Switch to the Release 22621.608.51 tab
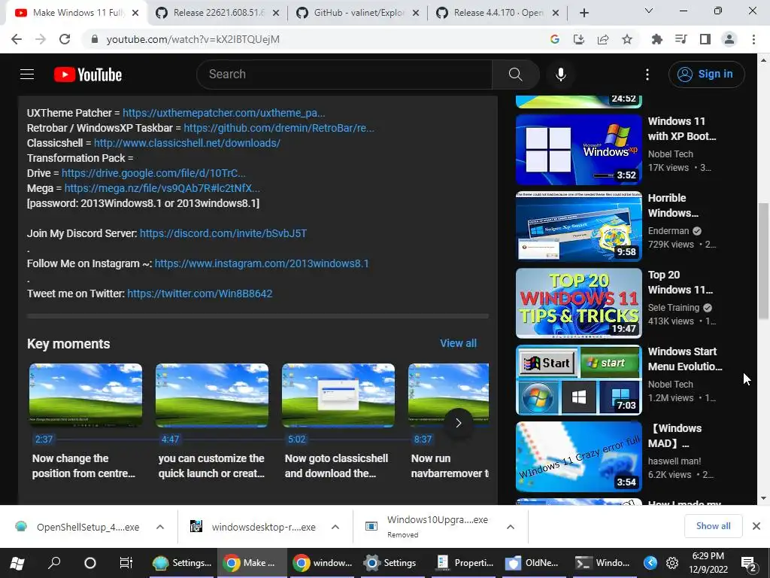The width and height of the screenshot is (770, 578). (217, 13)
